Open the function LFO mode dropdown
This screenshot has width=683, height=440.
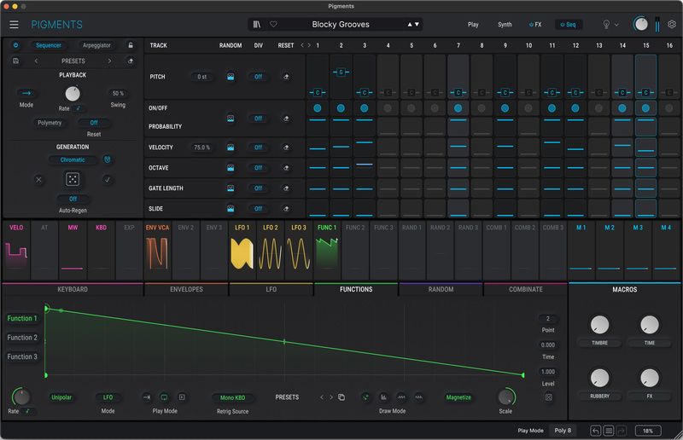point(108,397)
